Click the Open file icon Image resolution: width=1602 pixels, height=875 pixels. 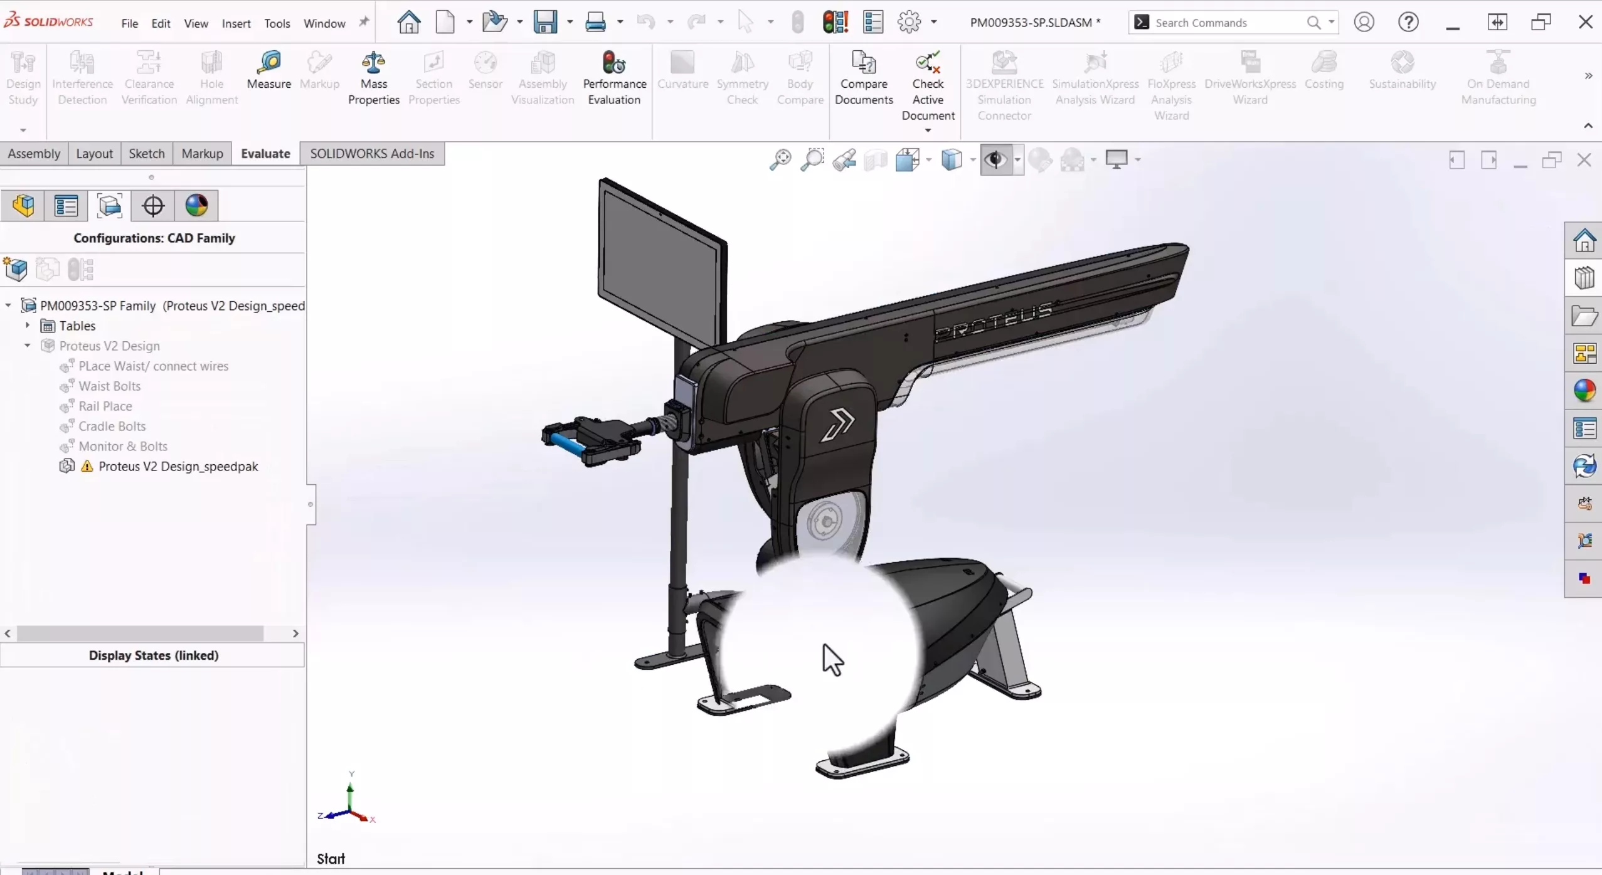pos(494,23)
